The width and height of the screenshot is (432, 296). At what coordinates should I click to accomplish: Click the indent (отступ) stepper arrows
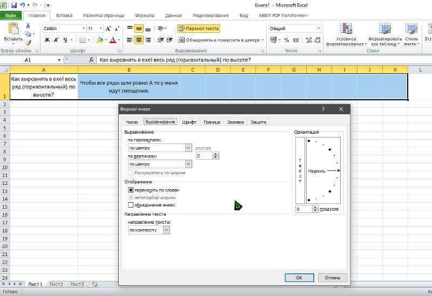click(215, 156)
